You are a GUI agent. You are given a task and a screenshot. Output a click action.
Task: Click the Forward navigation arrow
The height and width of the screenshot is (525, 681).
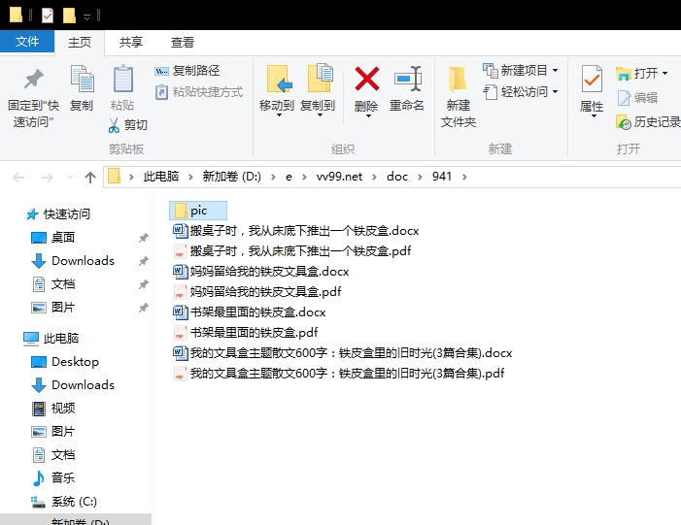tap(47, 177)
